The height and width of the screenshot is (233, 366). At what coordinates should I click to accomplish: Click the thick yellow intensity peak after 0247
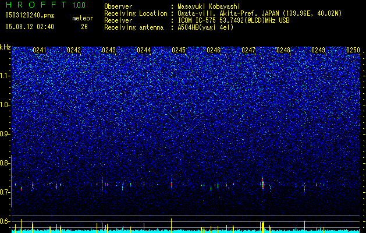pos(263,227)
